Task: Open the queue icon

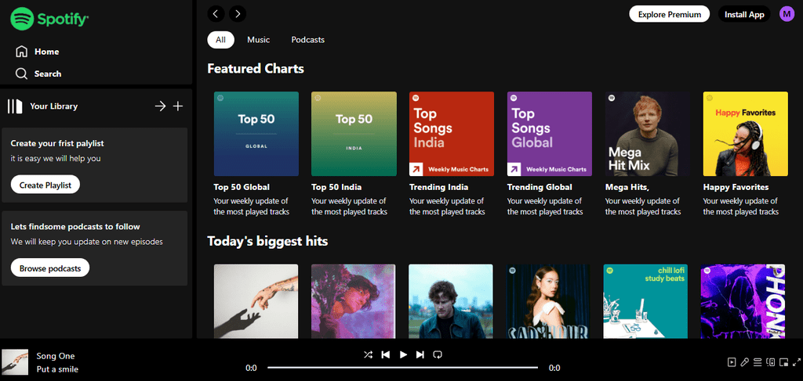Action: click(758, 362)
